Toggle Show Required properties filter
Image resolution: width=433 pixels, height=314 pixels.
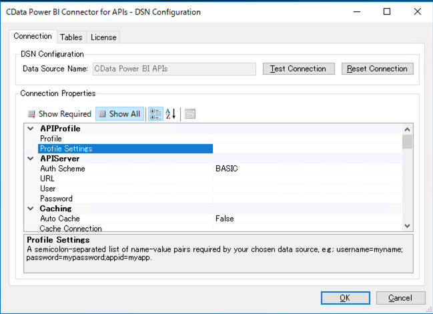pos(59,114)
